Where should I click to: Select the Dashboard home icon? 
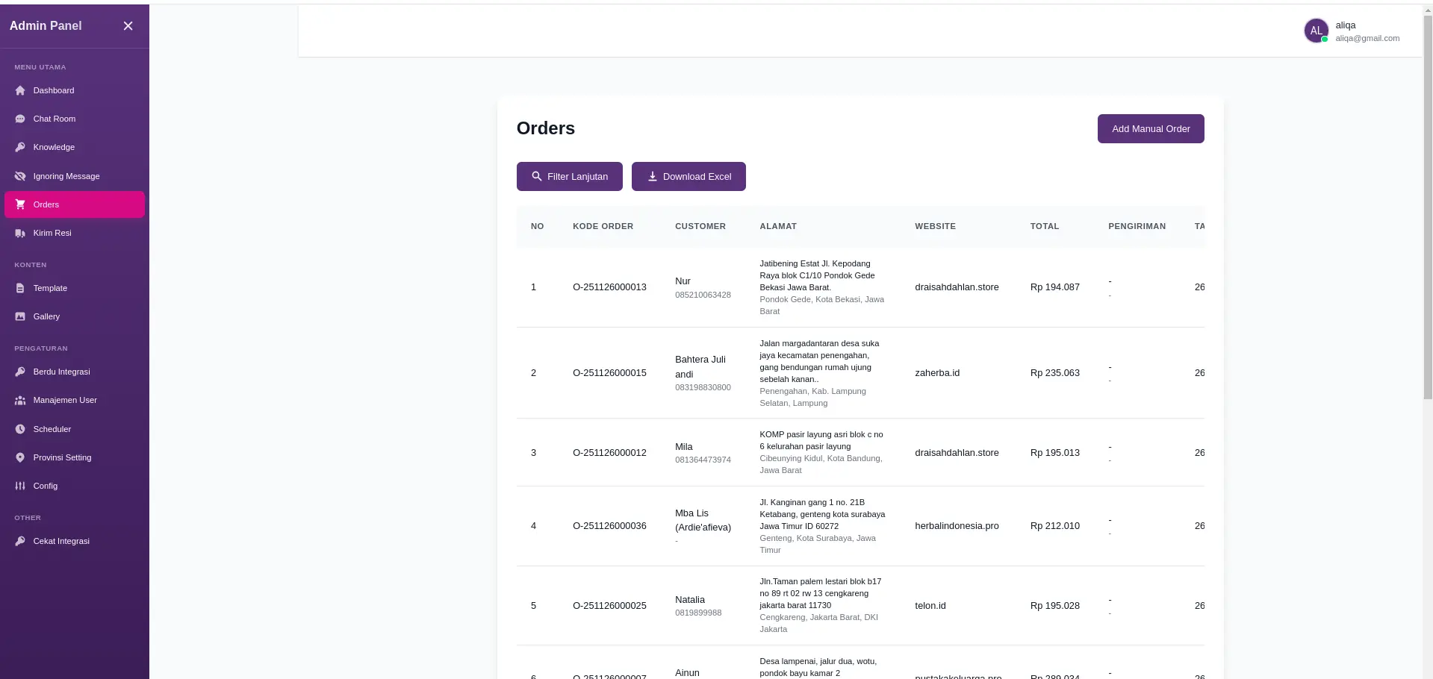click(x=19, y=90)
